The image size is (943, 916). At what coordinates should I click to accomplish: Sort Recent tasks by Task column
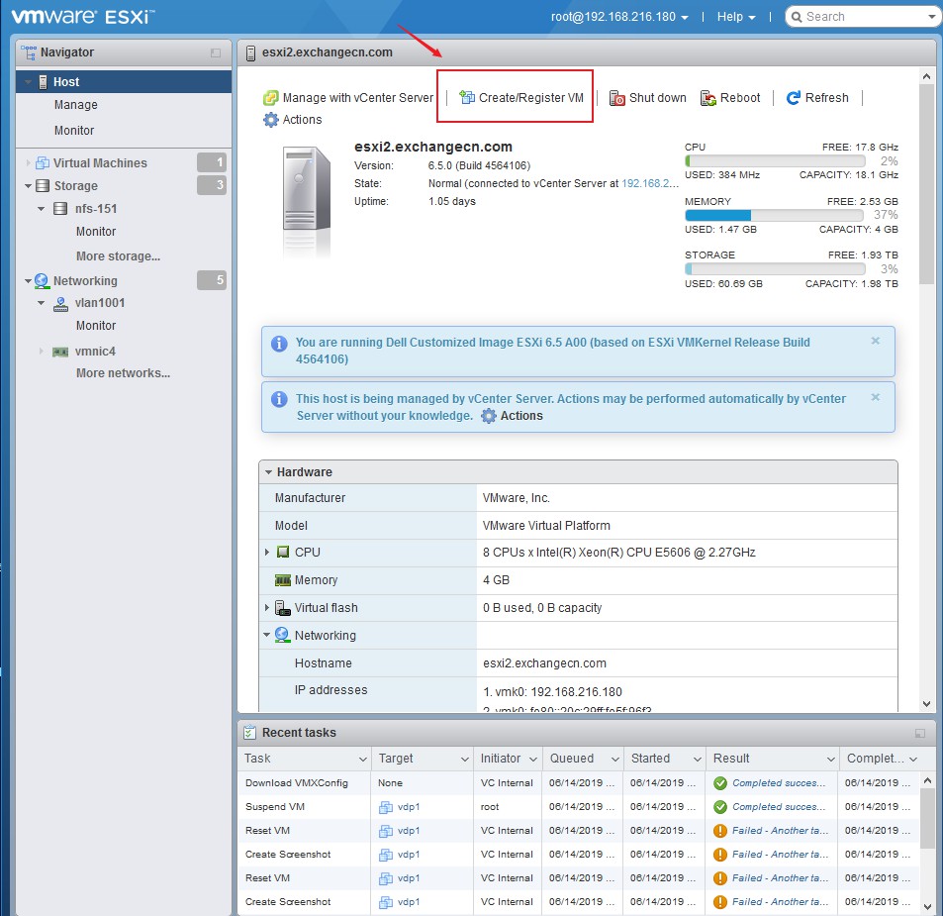pos(257,759)
